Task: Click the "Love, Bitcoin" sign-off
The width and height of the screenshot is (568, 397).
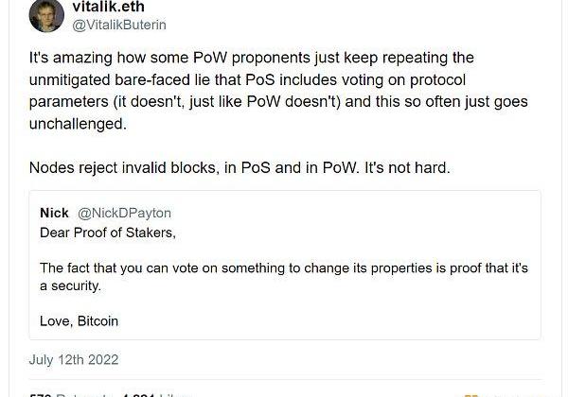Action: (79, 321)
